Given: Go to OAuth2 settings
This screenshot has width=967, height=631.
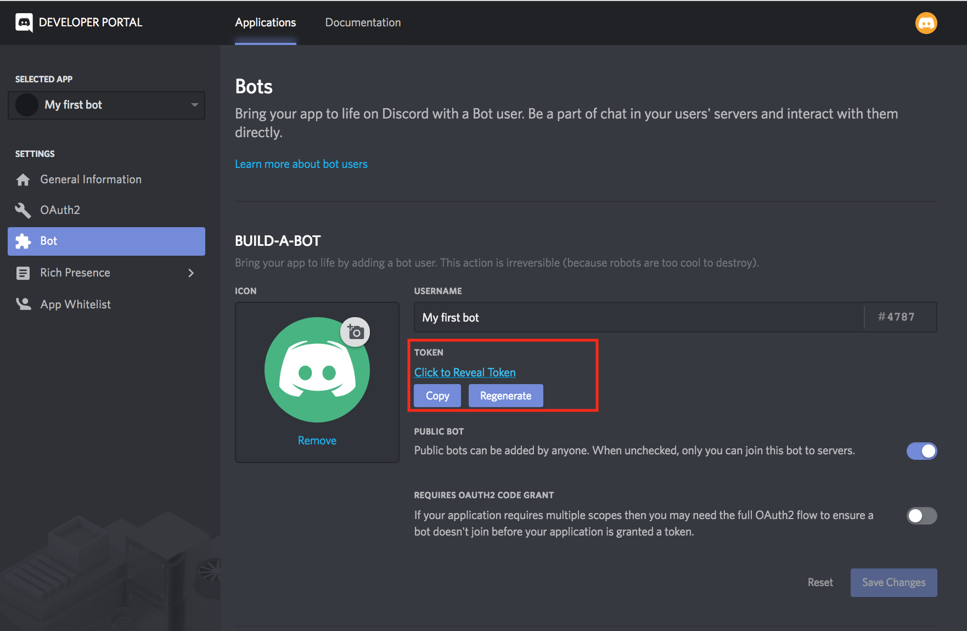Looking at the screenshot, I should pyautogui.click(x=106, y=210).
